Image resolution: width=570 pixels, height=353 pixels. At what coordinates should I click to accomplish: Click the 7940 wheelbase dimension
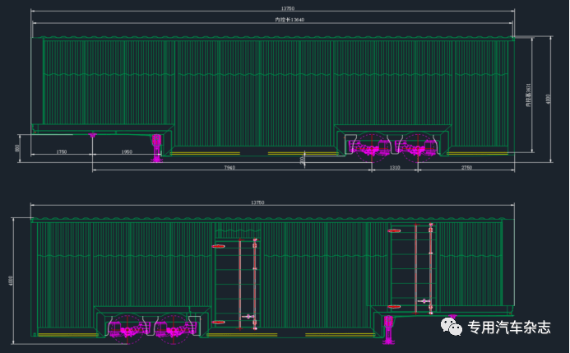click(x=229, y=168)
